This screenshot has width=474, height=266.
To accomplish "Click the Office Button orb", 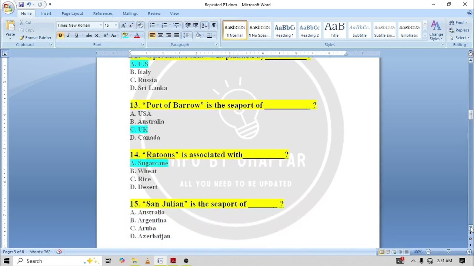I will 8,7.
